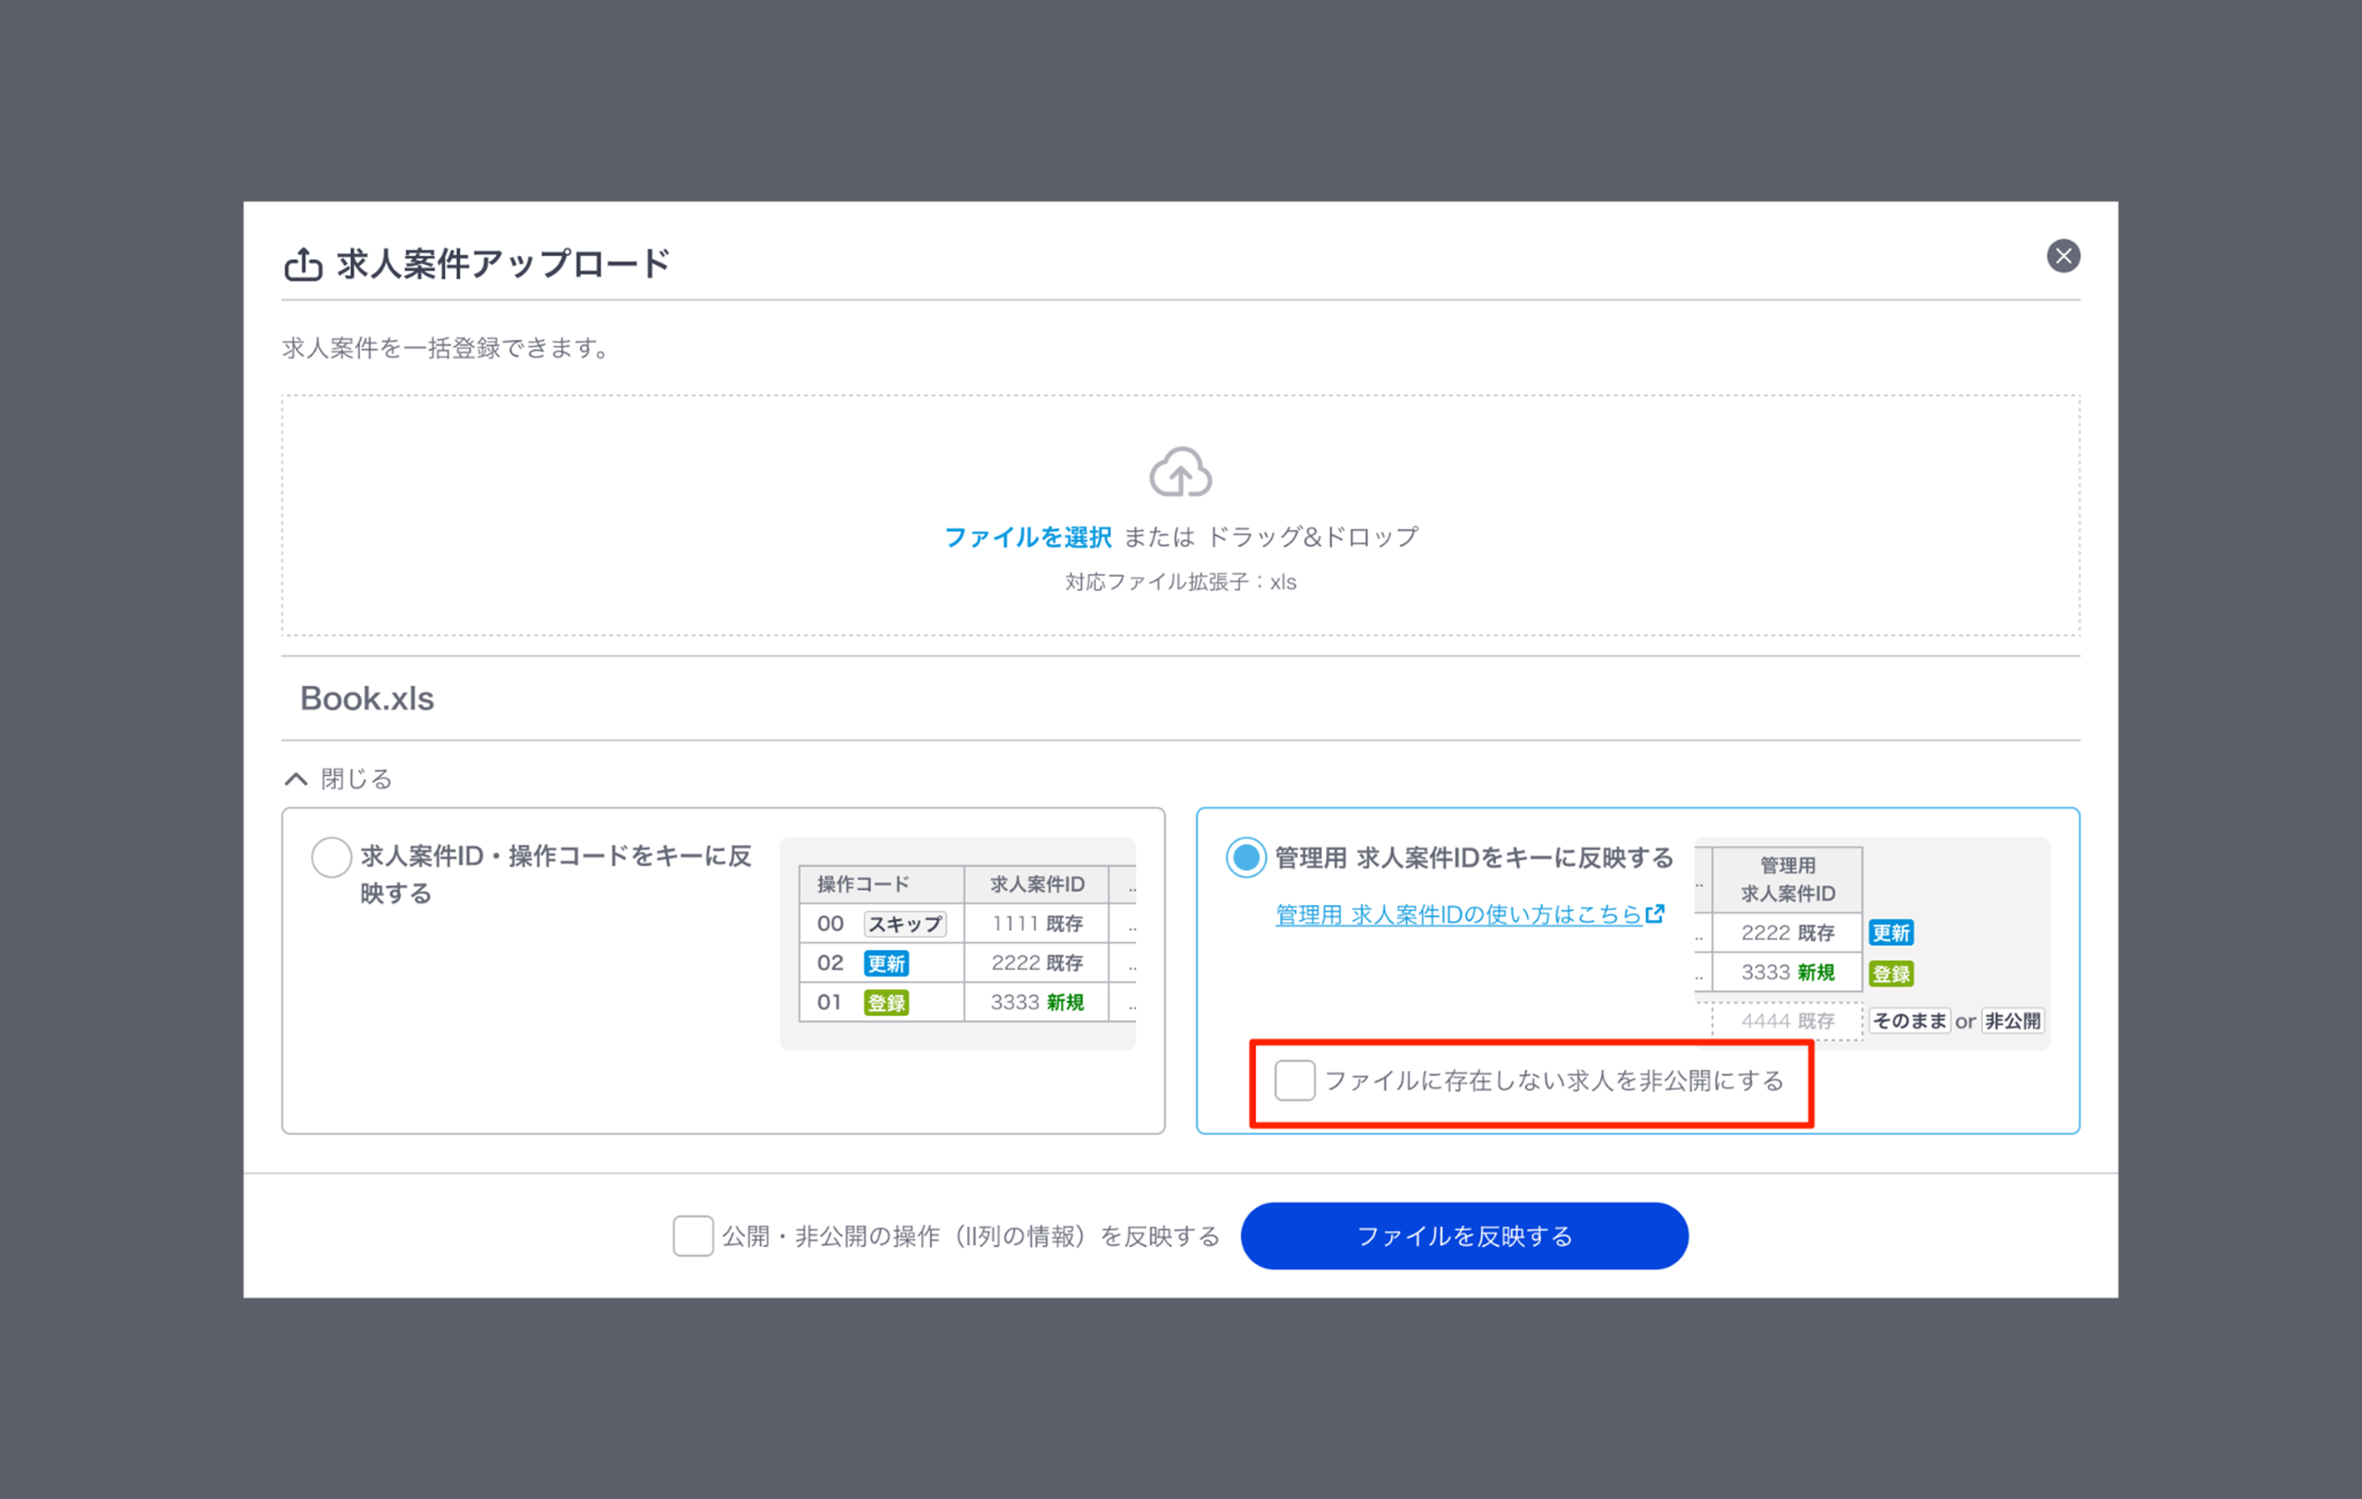Select the 求人案件ID・操作コード radio option
The height and width of the screenshot is (1499, 2362).
click(331, 856)
